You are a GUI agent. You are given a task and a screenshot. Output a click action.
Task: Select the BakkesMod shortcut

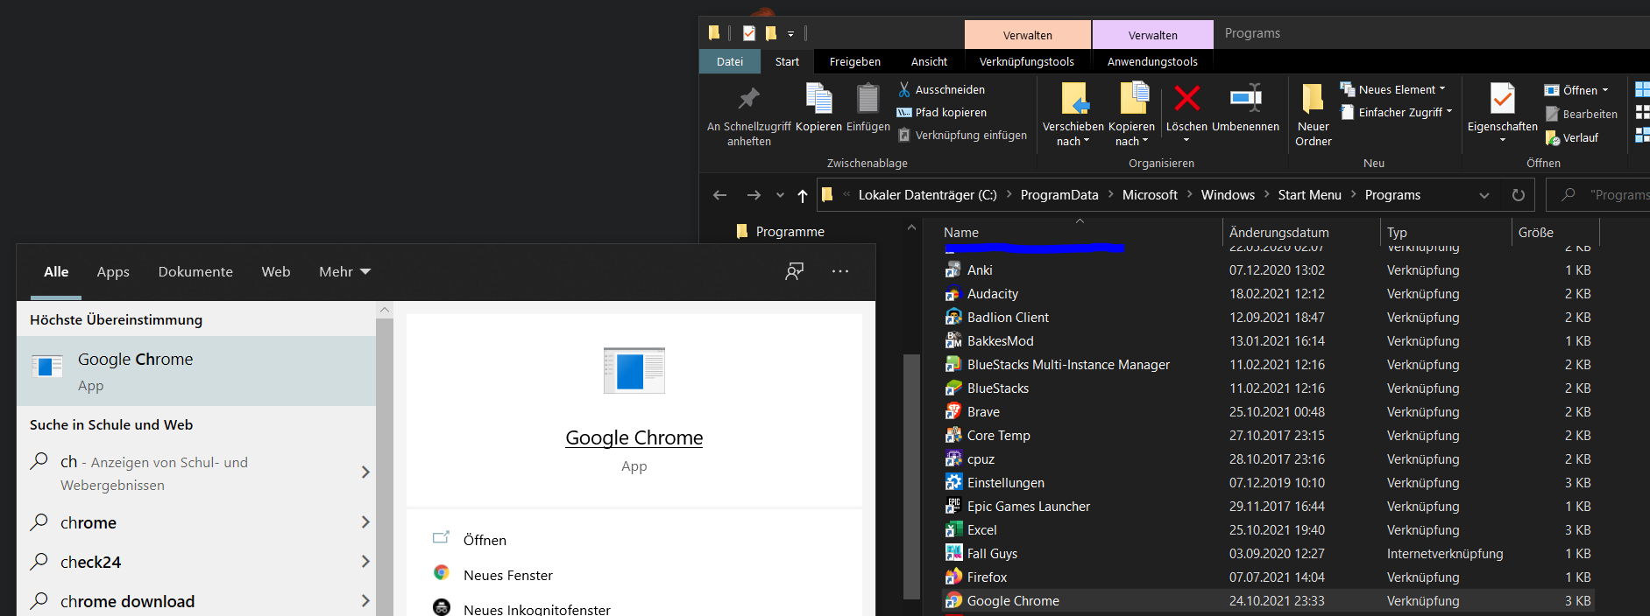[1000, 340]
